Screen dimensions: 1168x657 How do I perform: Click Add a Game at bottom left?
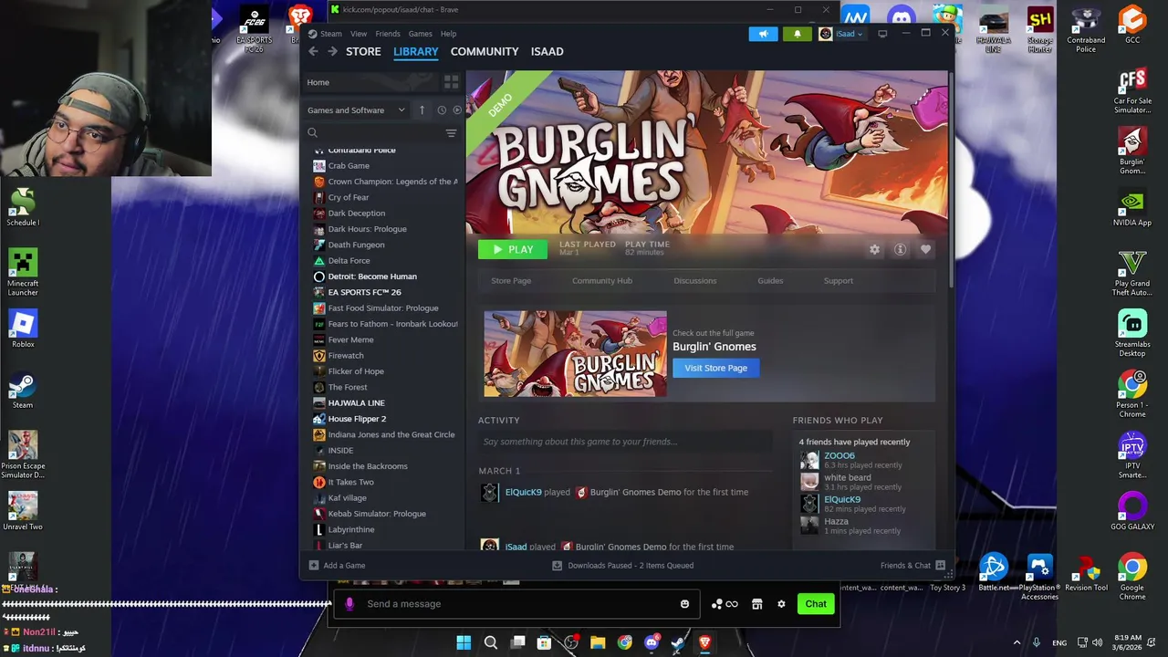click(336, 565)
